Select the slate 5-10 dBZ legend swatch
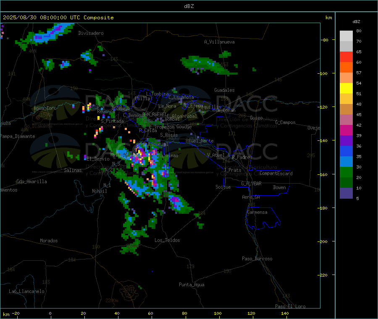This screenshot has height=319, width=378. click(x=346, y=193)
